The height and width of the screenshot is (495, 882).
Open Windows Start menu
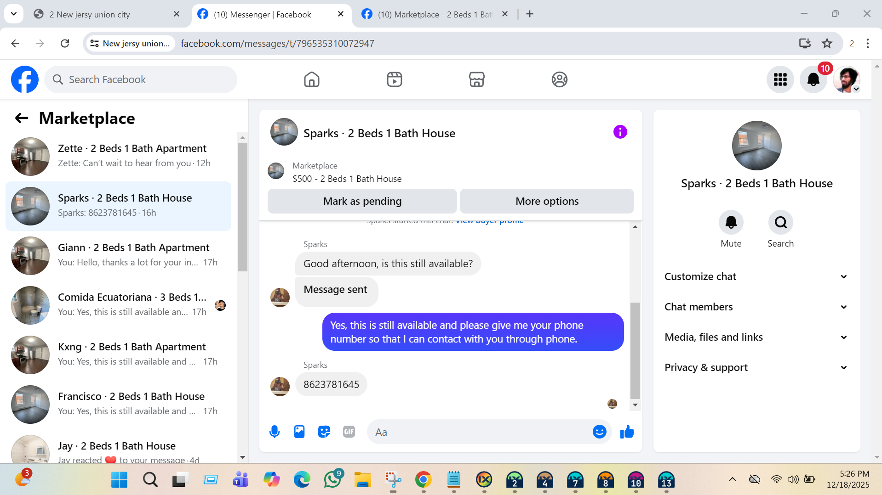(x=120, y=480)
